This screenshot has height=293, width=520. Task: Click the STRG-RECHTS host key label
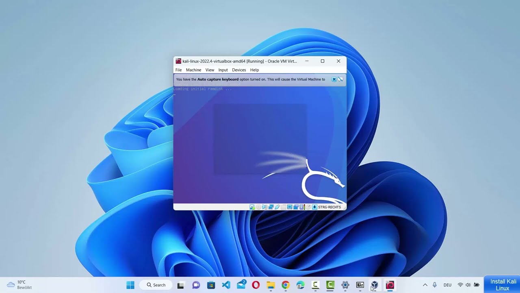pos(329,207)
